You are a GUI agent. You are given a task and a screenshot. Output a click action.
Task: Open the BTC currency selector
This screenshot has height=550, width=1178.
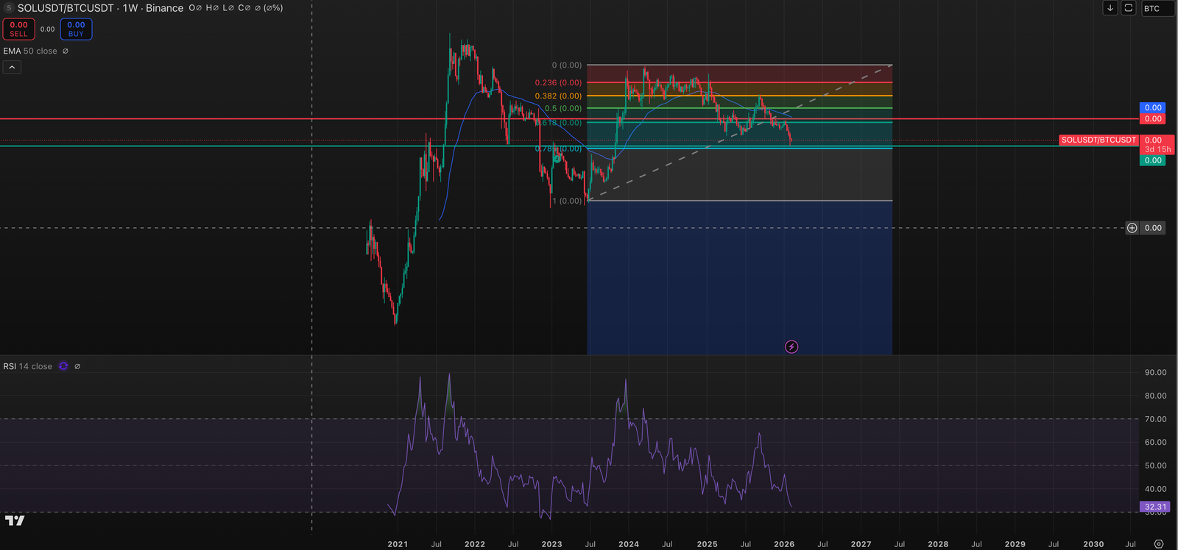tap(1157, 9)
